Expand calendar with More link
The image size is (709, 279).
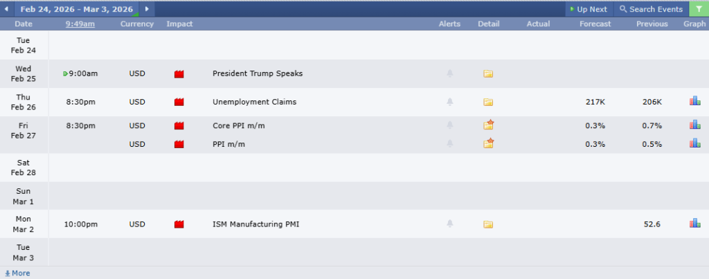click(17, 273)
